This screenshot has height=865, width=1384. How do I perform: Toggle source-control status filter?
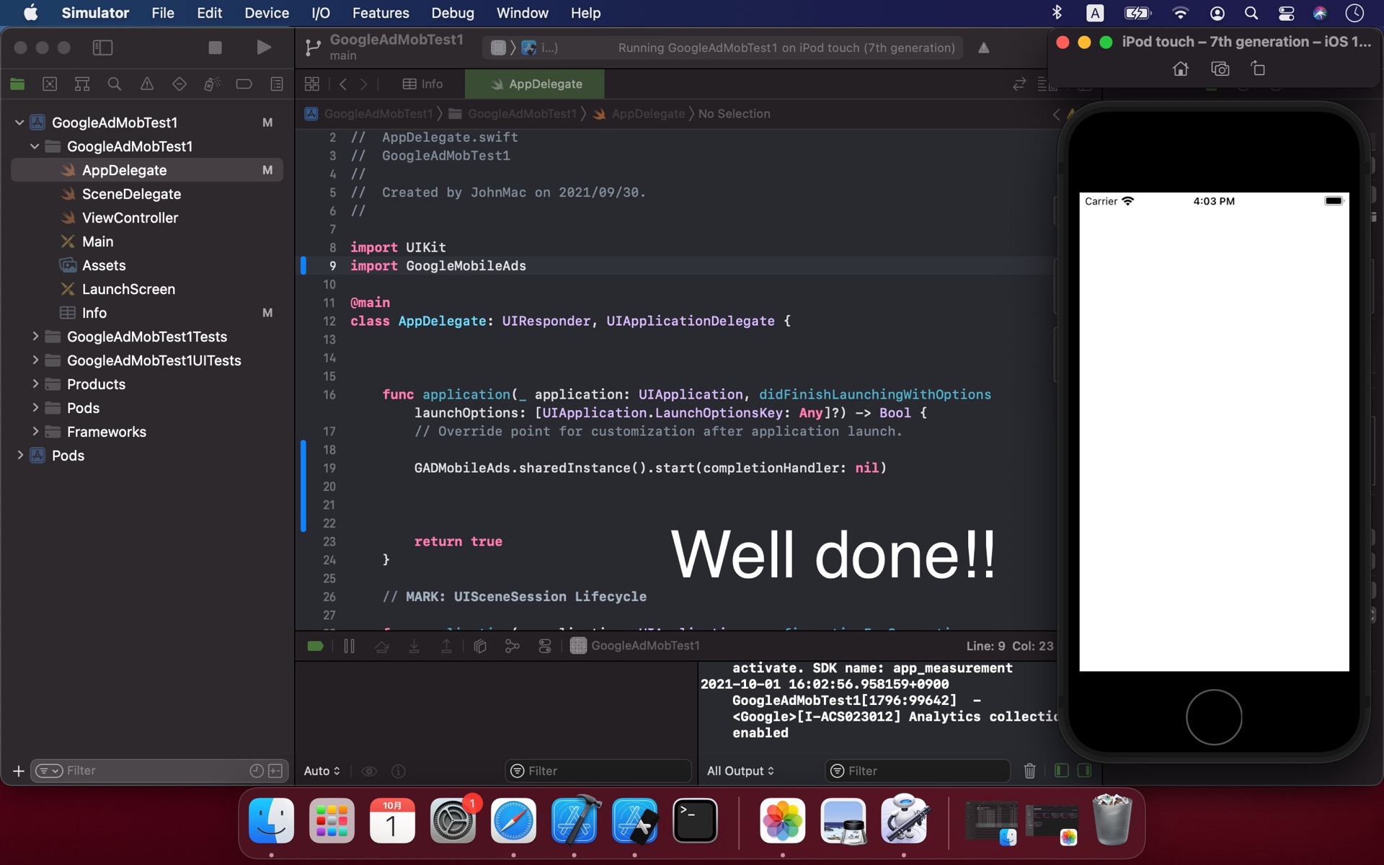pyautogui.click(x=275, y=771)
